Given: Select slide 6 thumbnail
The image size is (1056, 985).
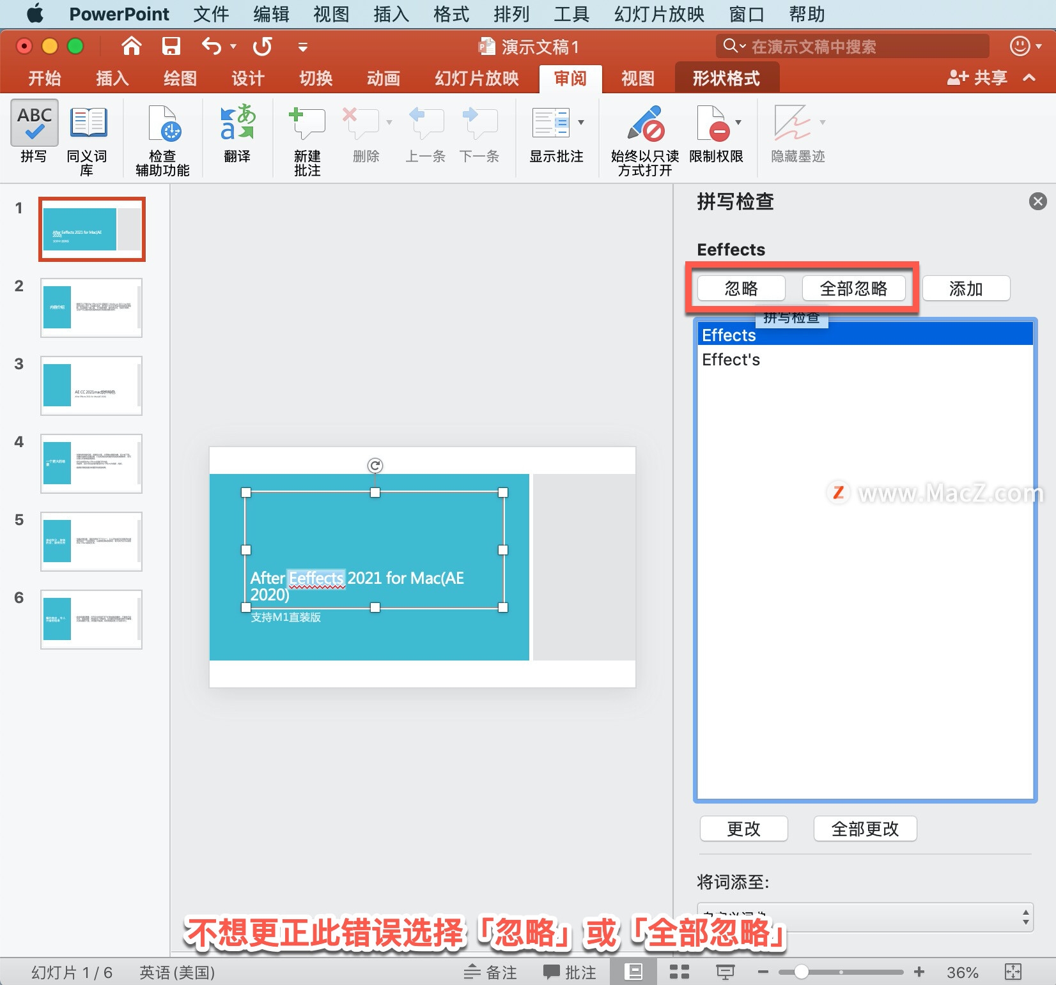Looking at the screenshot, I should coord(91,620).
